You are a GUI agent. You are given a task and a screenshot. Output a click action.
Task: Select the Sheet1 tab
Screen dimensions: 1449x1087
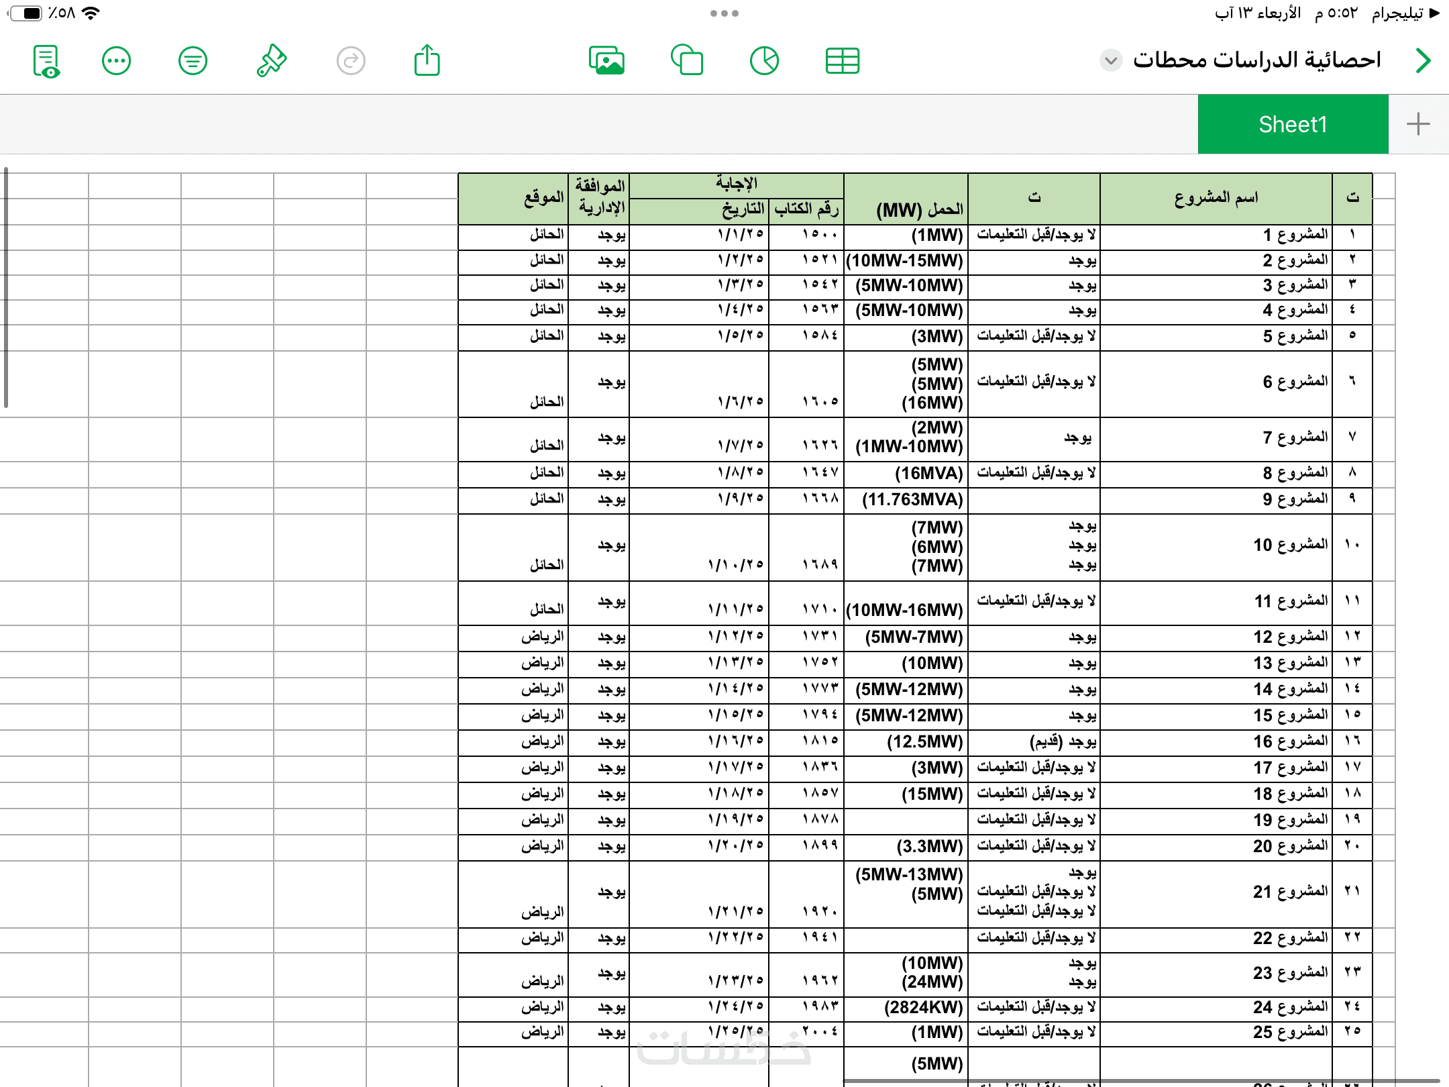click(x=1293, y=124)
